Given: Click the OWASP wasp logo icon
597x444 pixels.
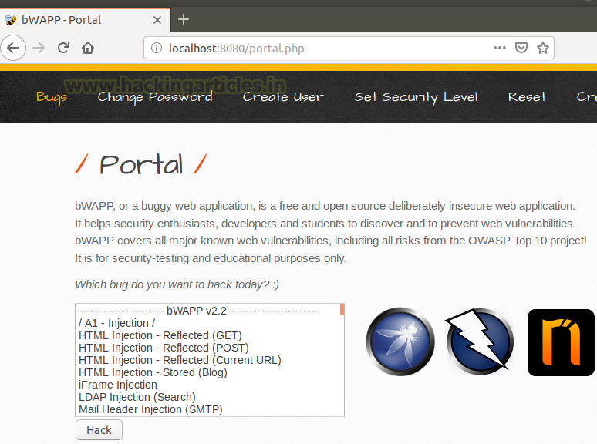Looking at the screenshot, I should click(400, 341).
